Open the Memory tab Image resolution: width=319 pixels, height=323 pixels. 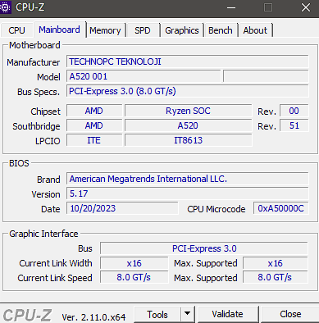coord(105,30)
